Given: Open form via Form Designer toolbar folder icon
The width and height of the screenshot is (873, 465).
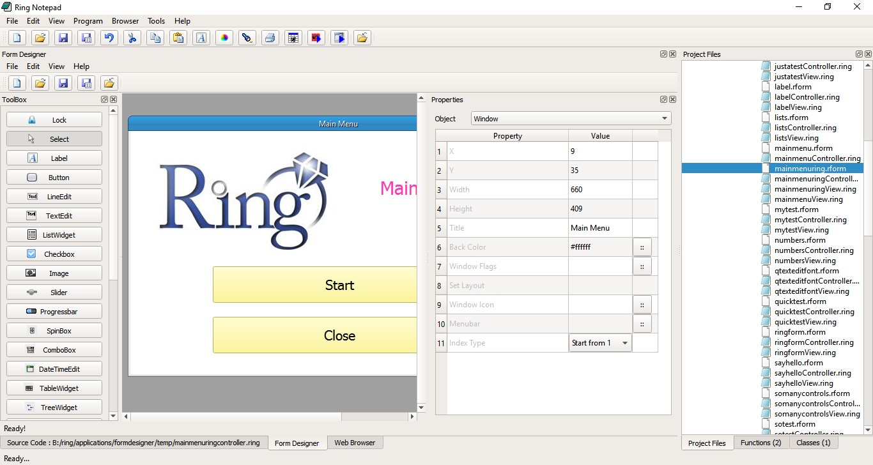Looking at the screenshot, I should 40,82.
